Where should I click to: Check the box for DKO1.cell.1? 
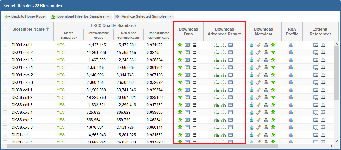click(5, 45)
